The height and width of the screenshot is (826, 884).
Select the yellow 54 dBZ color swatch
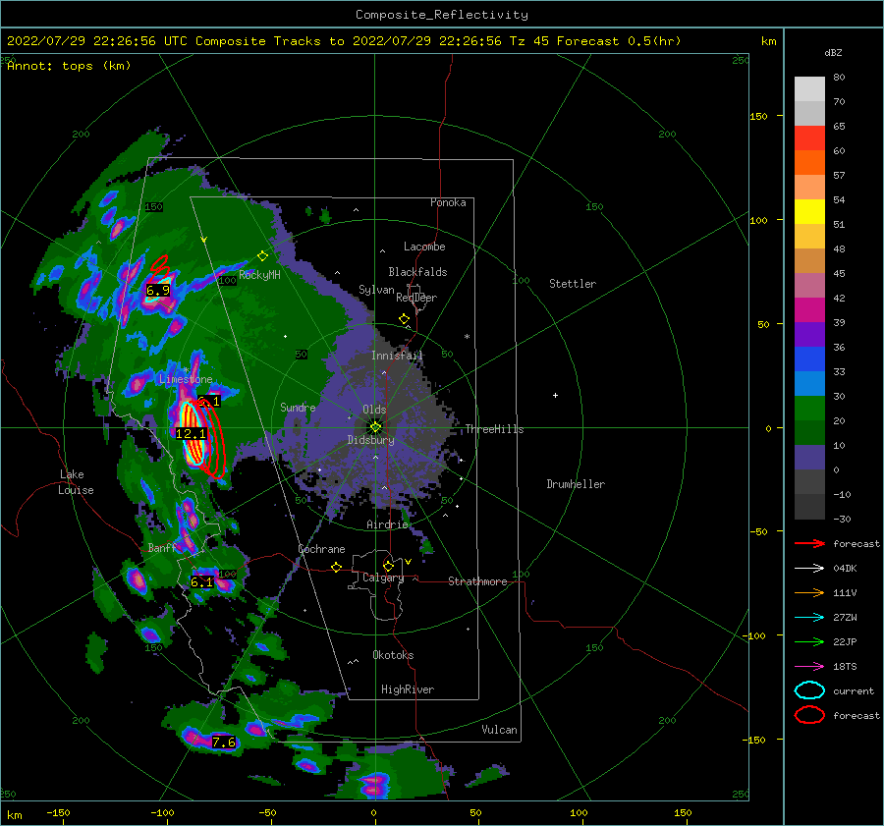[x=809, y=211]
